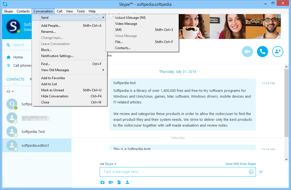Image resolution: width=291 pixels, height=190 pixels.
Task: Expand View Old Messages submenu
Action: (103, 70)
